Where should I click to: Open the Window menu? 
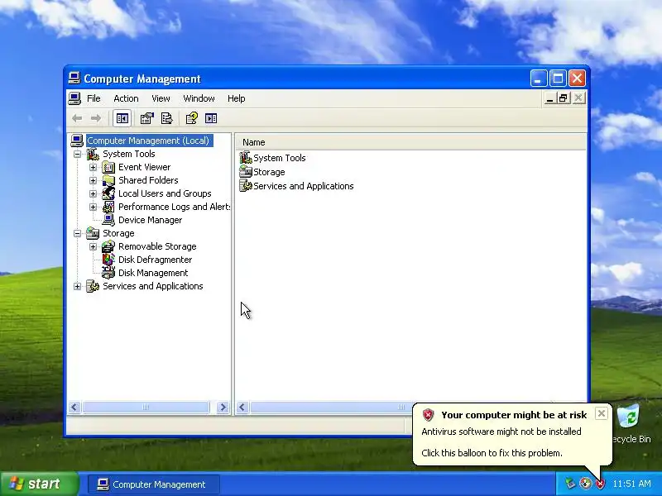(199, 98)
